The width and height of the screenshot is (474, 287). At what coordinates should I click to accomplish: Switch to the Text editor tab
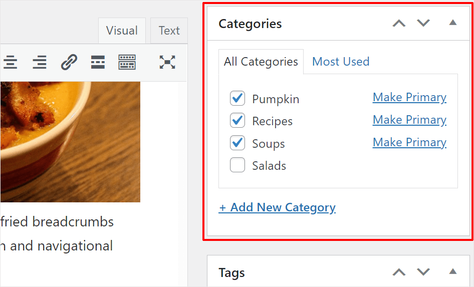(x=169, y=31)
